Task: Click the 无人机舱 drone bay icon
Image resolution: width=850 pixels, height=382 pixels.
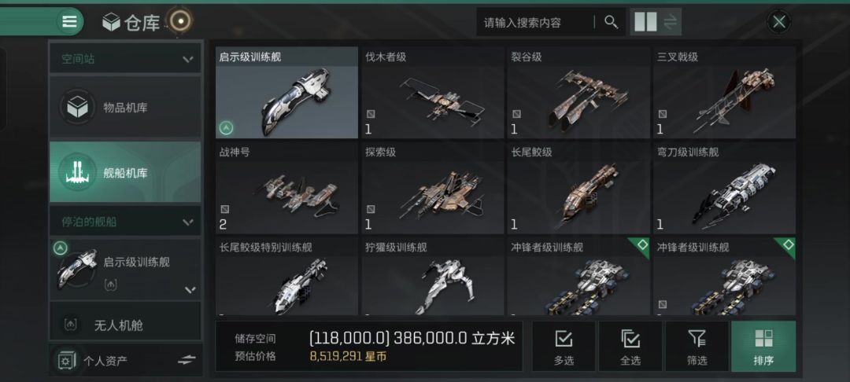Action: click(x=71, y=325)
